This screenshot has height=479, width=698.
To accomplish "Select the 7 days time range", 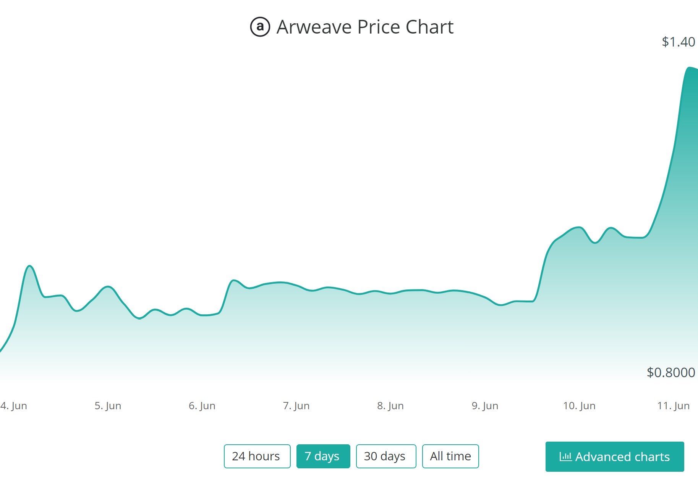I will coord(323,456).
